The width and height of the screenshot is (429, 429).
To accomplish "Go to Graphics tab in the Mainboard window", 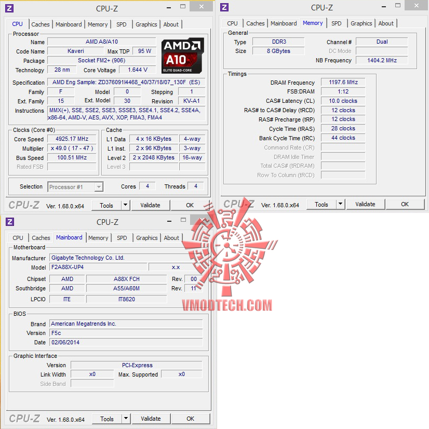I will tap(147, 238).
